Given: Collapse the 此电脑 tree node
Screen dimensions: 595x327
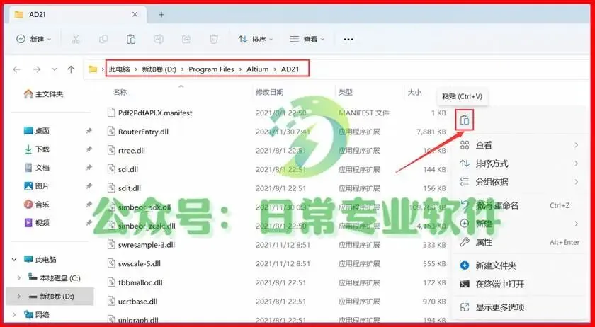Looking at the screenshot, I should pos(14,260).
